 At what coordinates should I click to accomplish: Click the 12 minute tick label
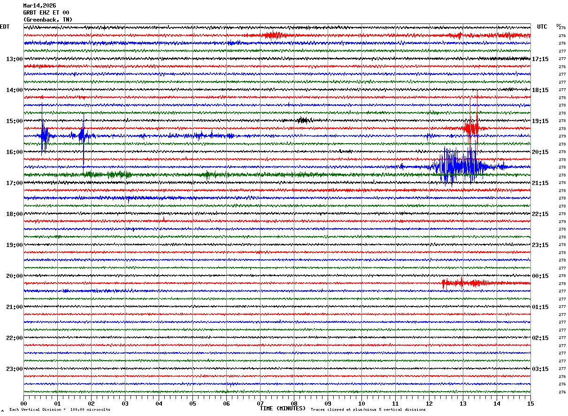429,403
